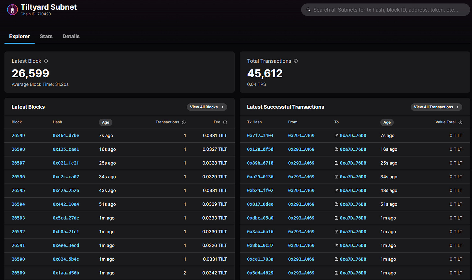Open block hash 0xb8a…7fc1
This screenshot has height=280, width=472.
coord(66,232)
